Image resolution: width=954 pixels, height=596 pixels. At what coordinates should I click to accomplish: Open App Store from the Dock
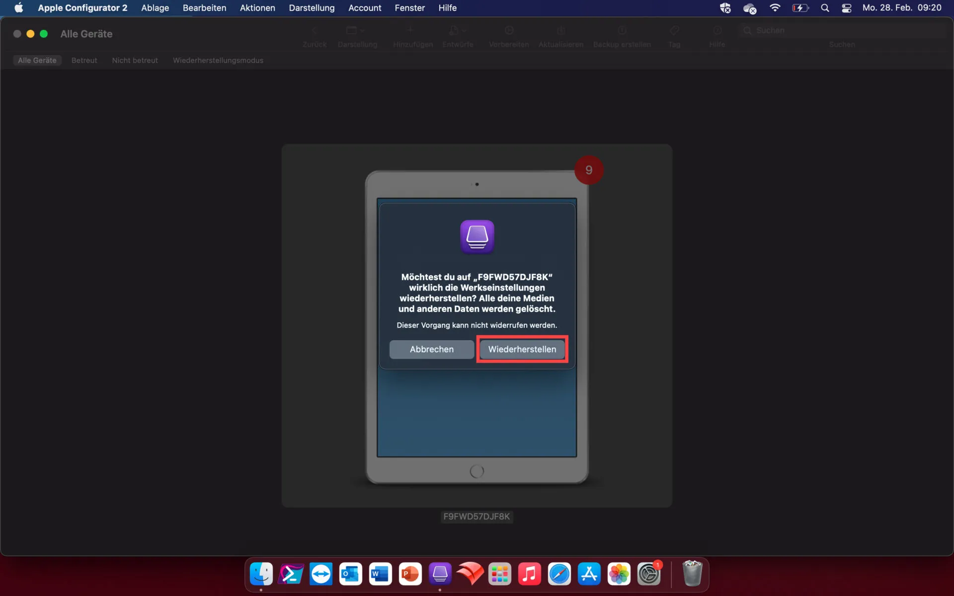pyautogui.click(x=589, y=574)
